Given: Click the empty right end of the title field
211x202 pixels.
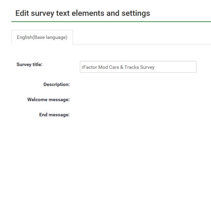Looking at the screenshot, I should click(x=179, y=67).
